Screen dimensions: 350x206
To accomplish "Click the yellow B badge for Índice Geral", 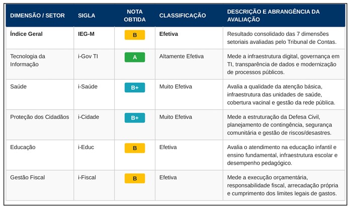I will click(x=135, y=35).
